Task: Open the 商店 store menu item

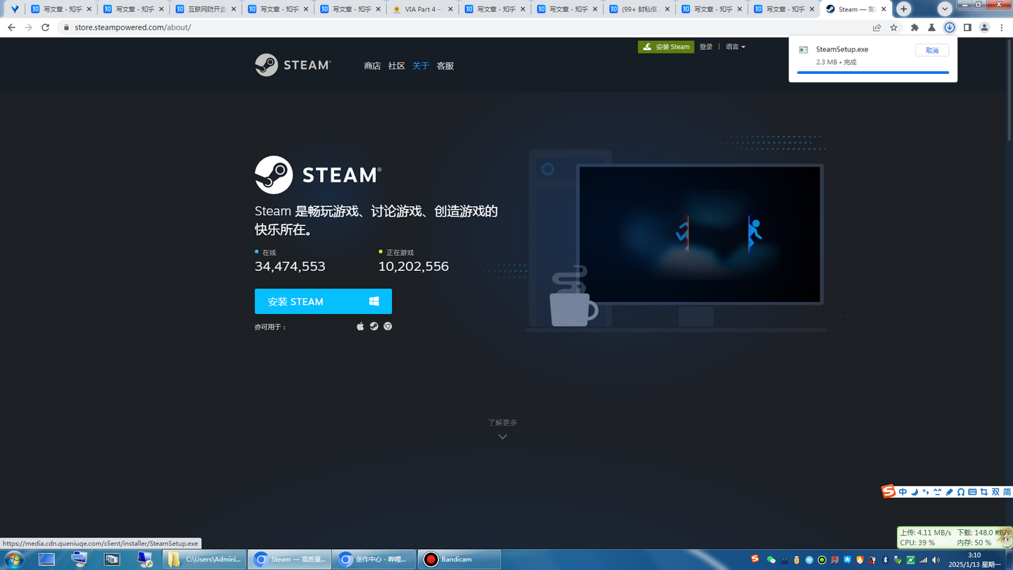Action: pyautogui.click(x=372, y=65)
